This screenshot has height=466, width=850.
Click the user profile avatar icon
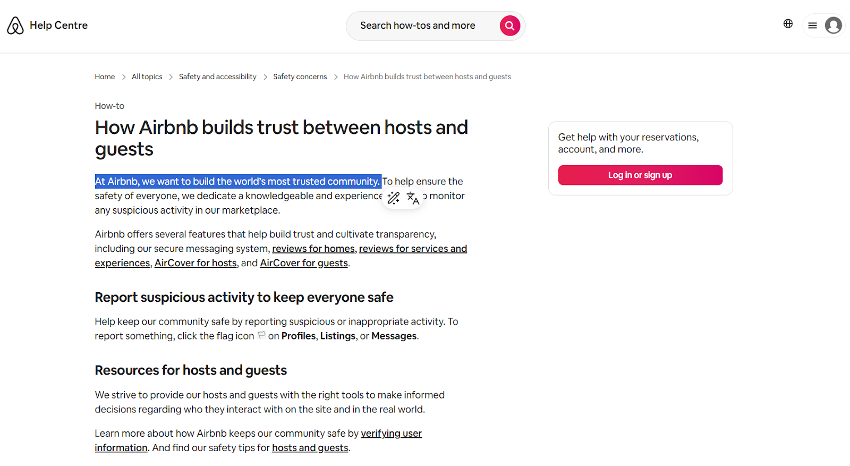tap(833, 26)
